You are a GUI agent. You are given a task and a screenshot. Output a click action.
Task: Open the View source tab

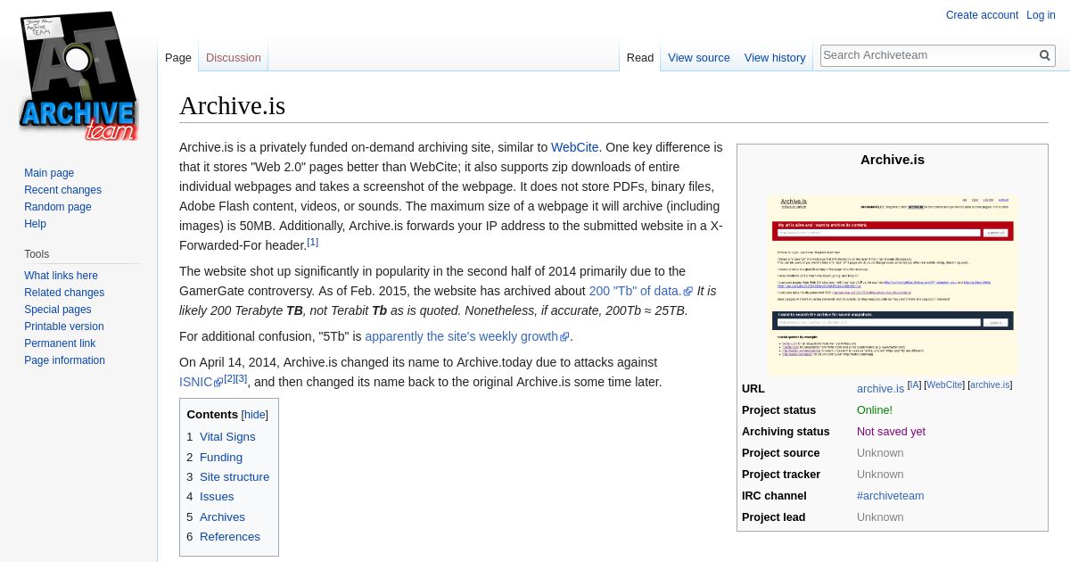[699, 57]
